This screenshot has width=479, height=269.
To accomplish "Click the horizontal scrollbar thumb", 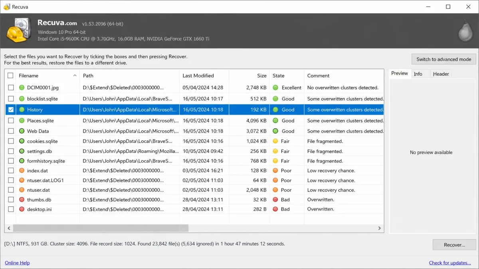I will (101, 228).
